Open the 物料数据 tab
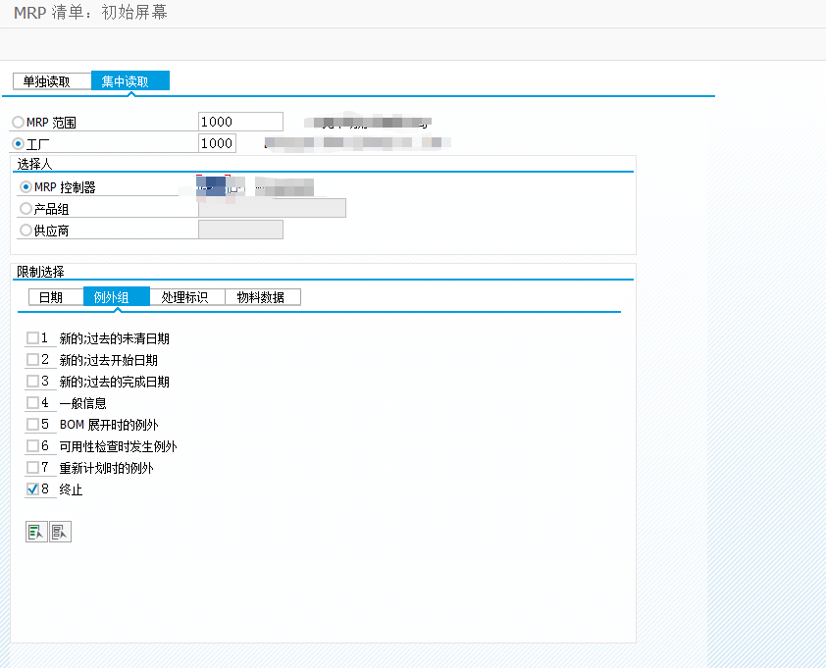Viewport: 826px width, 668px height. [264, 296]
